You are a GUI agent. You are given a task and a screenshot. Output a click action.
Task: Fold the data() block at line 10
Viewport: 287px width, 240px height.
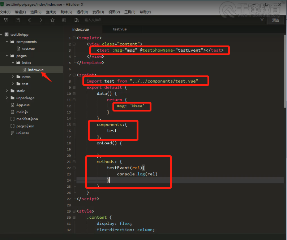click(74, 93)
